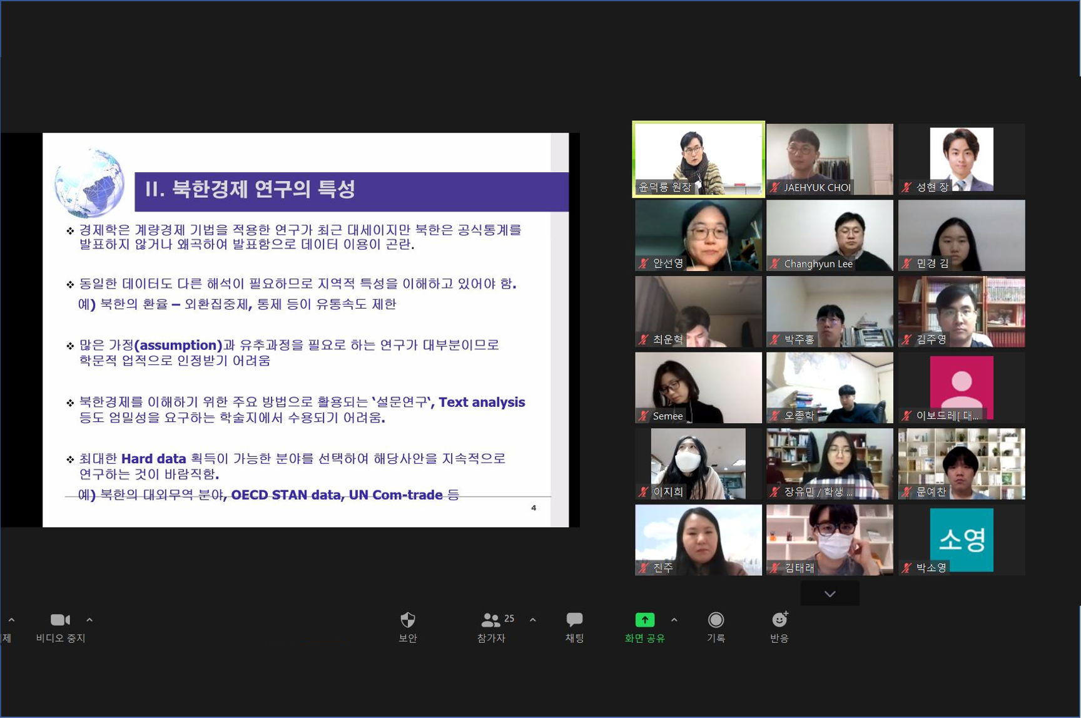Image resolution: width=1081 pixels, height=718 pixels.
Task: Click the pink default avatar tile
Action: click(961, 387)
